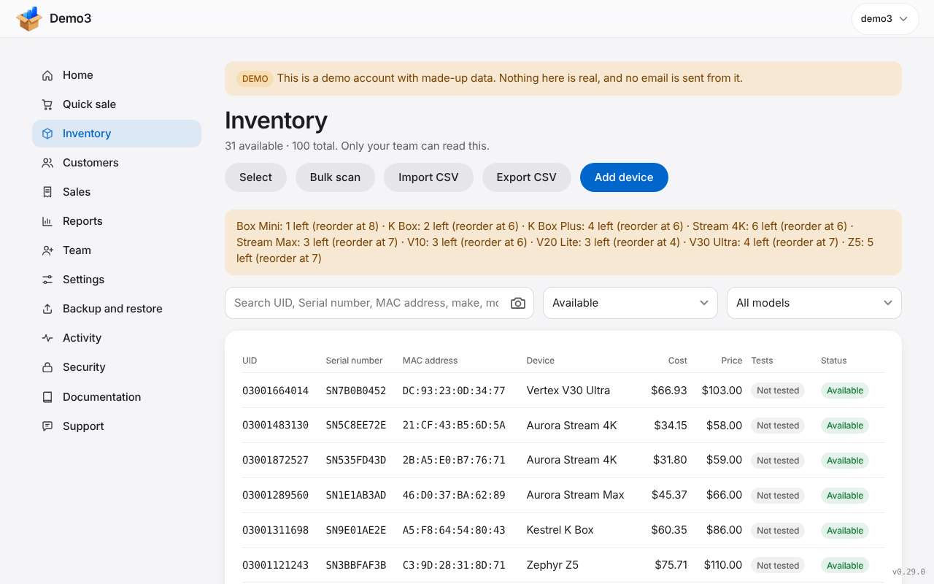The image size is (934, 584).
Task: Click the Zephyr Z5 device name
Action: click(552, 565)
